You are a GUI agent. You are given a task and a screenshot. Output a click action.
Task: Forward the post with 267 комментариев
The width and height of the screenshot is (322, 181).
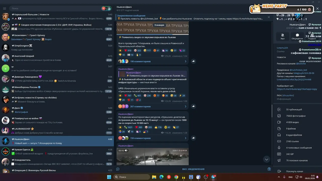[193, 106]
